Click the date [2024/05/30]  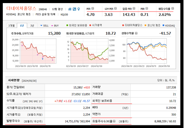[29, 81]
